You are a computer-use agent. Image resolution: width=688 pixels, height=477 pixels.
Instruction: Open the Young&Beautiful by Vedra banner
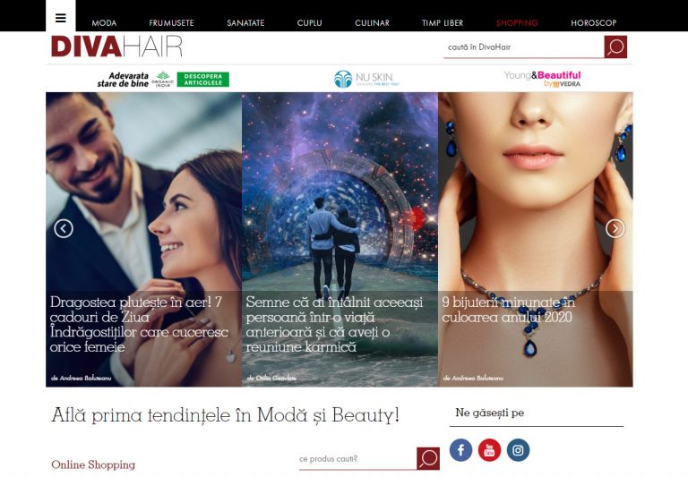point(542,79)
